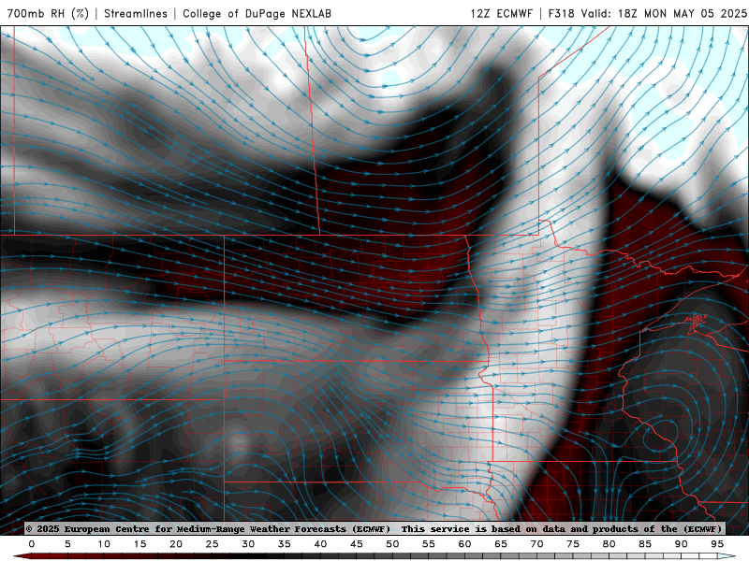This screenshot has height=561, width=749.
Task: Select the '90' colorbar tick label
Action: point(682,544)
